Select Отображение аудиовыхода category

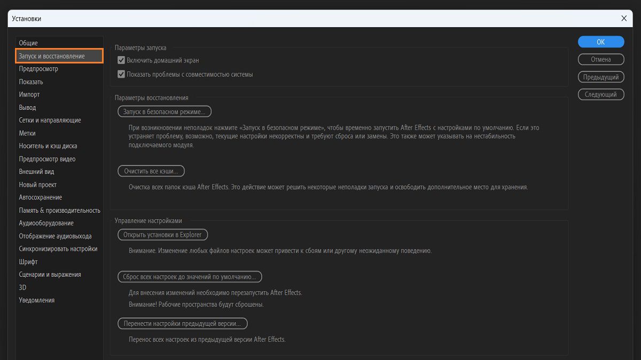(x=55, y=236)
